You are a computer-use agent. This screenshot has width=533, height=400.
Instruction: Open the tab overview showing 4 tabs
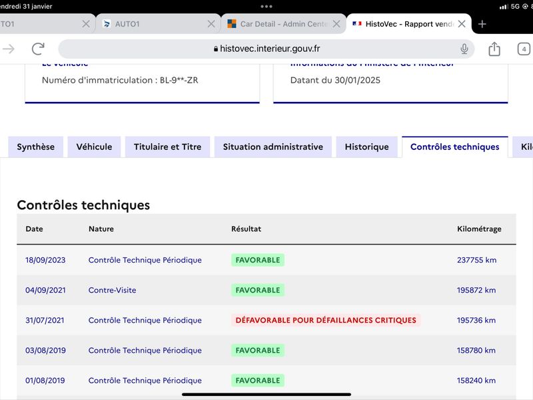[x=524, y=49]
